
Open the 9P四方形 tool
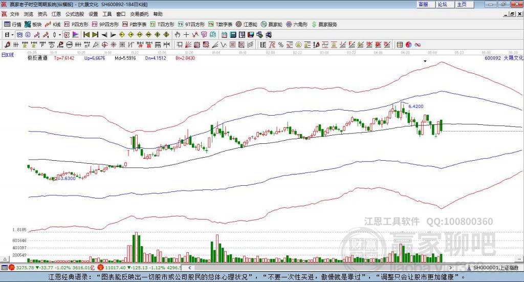click(105, 25)
